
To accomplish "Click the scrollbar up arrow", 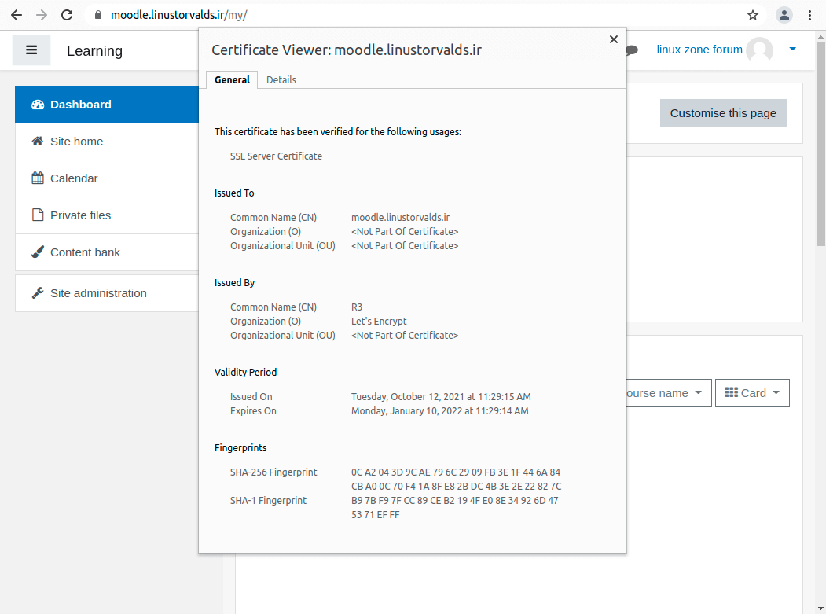I will click(820, 37).
